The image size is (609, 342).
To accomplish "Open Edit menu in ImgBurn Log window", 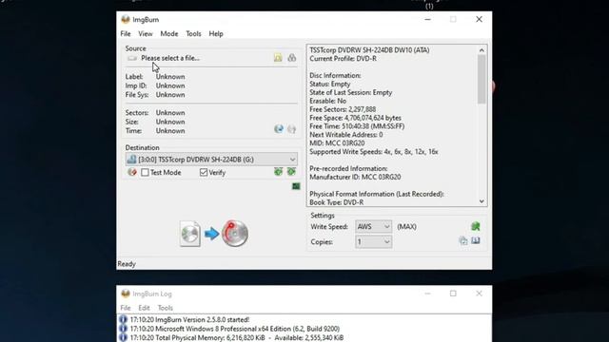I will pyautogui.click(x=144, y=308).
